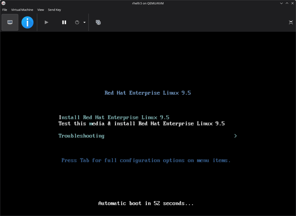
Task: Show the graphical console view
Action: 10,22
